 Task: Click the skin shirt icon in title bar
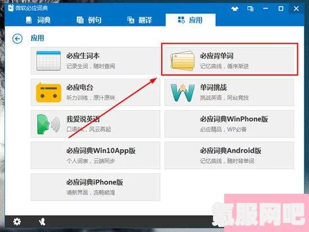pos(235,8)
